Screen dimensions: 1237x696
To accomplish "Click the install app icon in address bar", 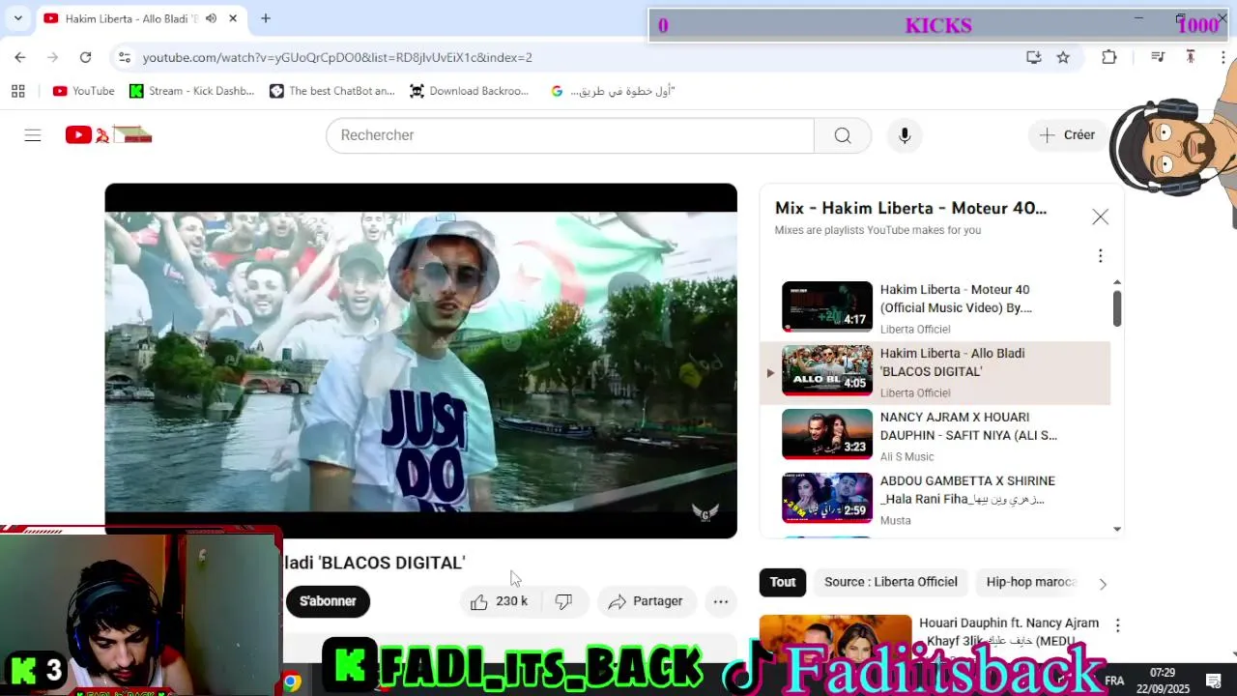I will pos(1033,57).
